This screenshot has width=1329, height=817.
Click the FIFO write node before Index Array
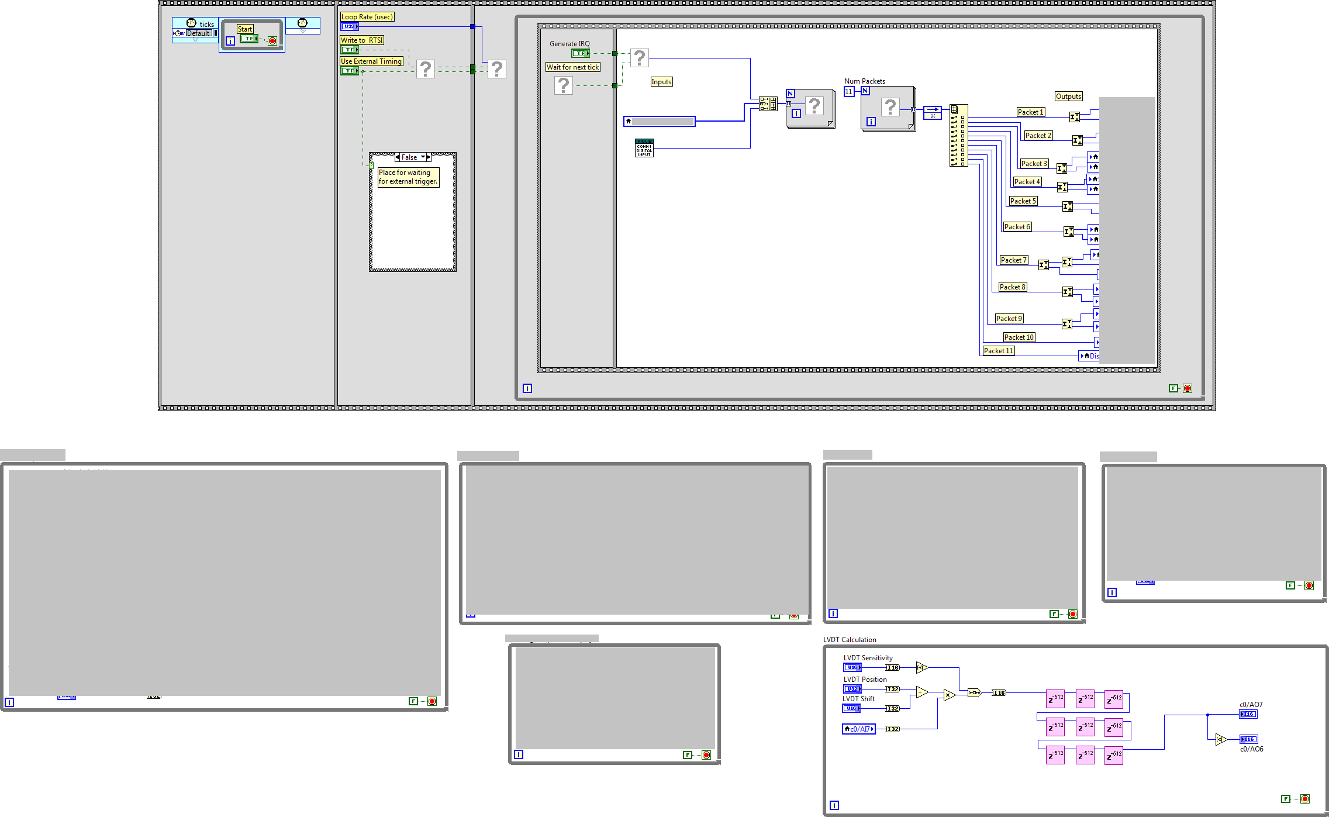933,112
